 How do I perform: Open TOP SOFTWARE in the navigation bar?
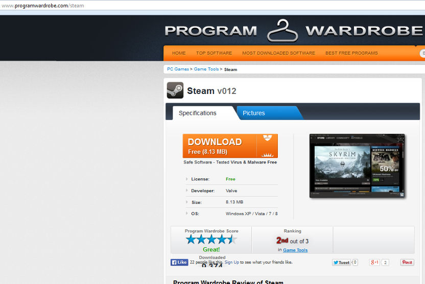[214, 53]
